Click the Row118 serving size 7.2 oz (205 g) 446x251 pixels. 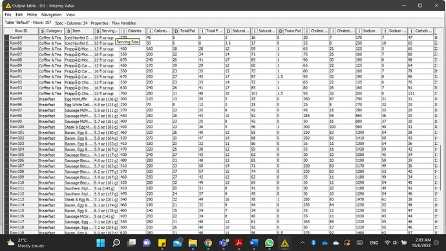107,227
